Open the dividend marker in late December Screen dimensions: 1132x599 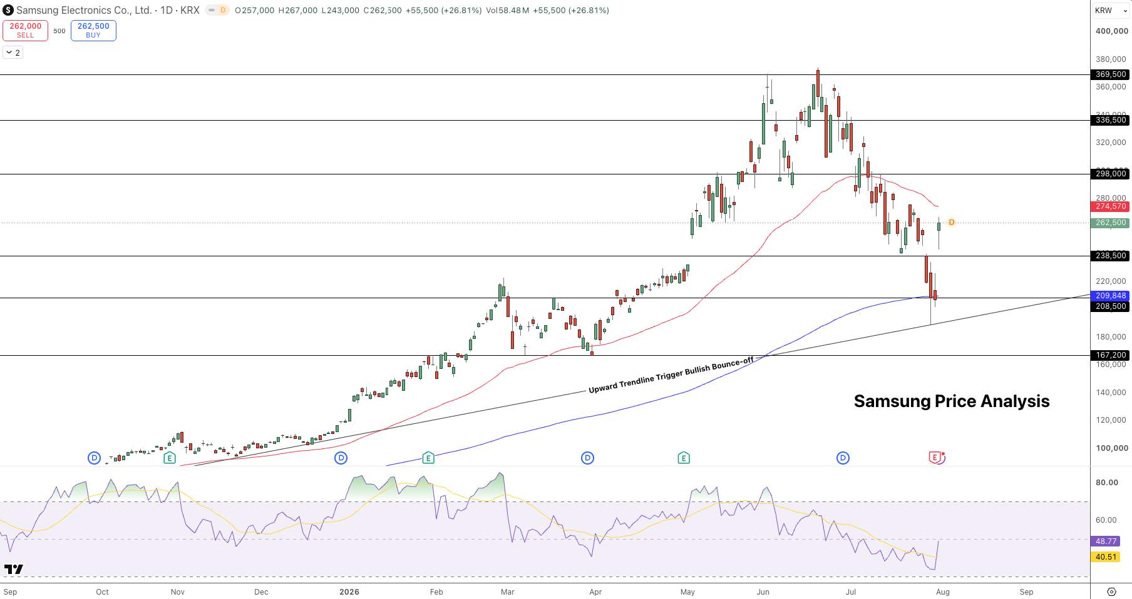pyautogui.click(x=341, y=458)
